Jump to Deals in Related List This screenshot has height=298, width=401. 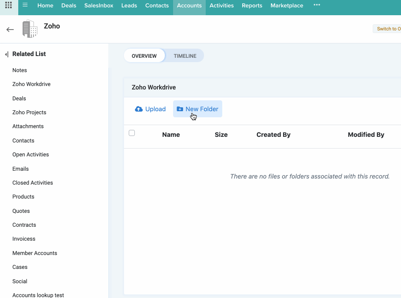(x=19, y=98)
